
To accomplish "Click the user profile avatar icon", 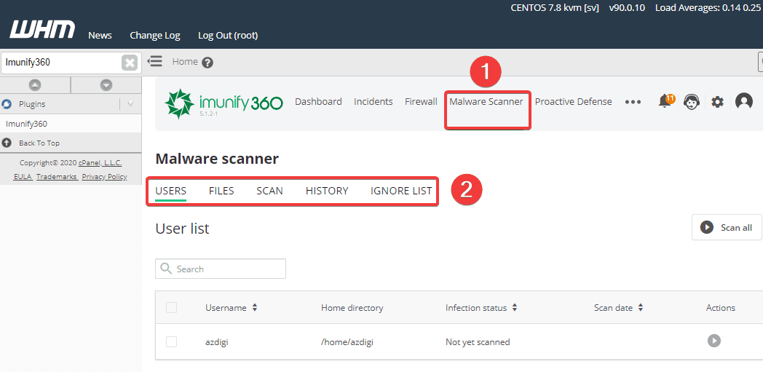I will [x=743, y=102].
